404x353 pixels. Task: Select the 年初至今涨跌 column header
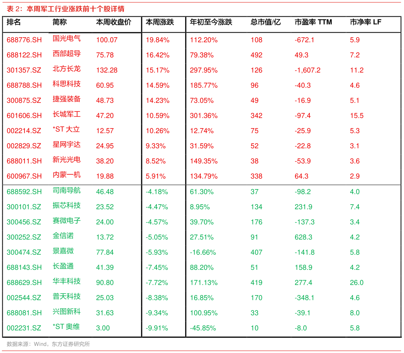211,23
